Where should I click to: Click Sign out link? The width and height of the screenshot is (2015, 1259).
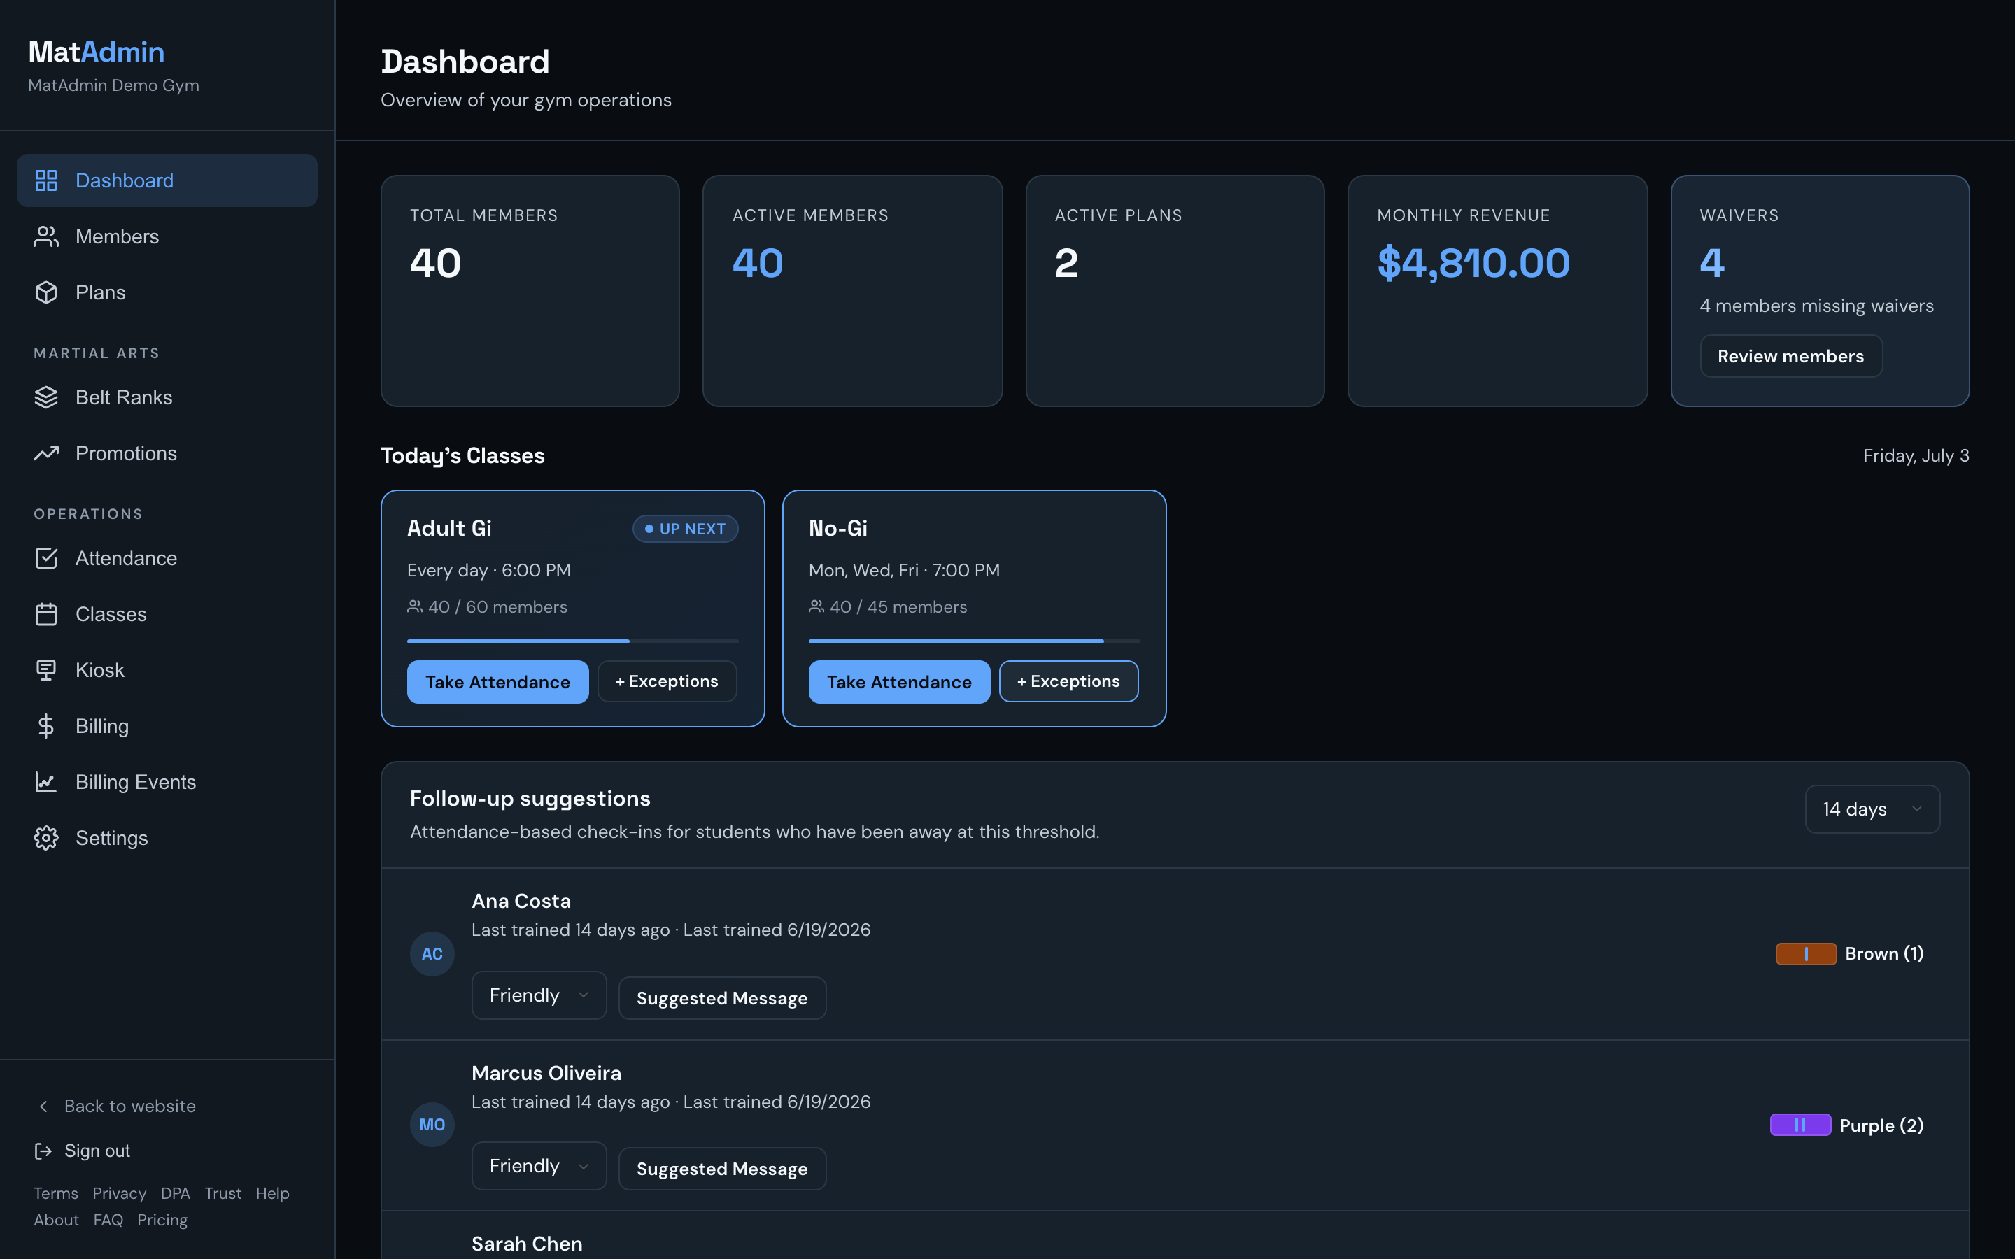(83, 1151)
